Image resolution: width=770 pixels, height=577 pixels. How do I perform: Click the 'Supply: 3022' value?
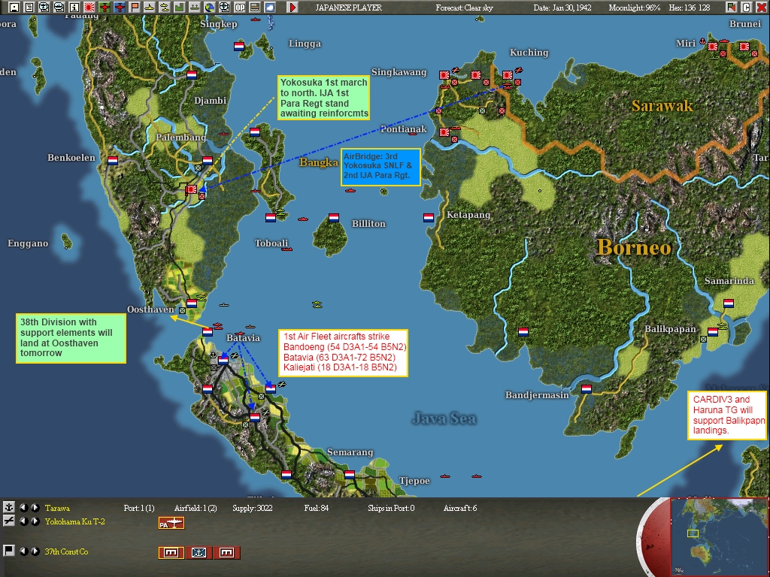click(x=253, y=508)
